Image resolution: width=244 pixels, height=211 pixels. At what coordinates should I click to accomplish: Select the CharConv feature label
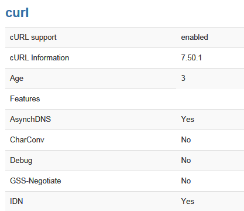(x=27, y=139)
